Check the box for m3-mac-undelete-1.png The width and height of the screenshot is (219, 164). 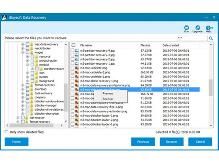(x=72, y=77)
